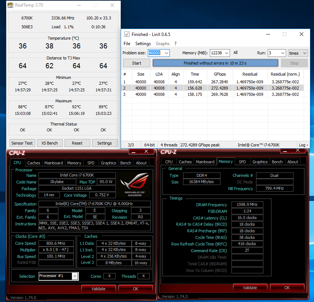Screen dimensions: 314x302
Task: Close the RealTemp window
Action: 112,5
